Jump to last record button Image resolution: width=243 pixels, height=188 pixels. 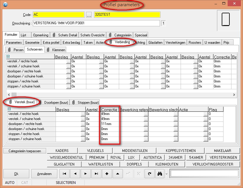[x=96, y=174]
